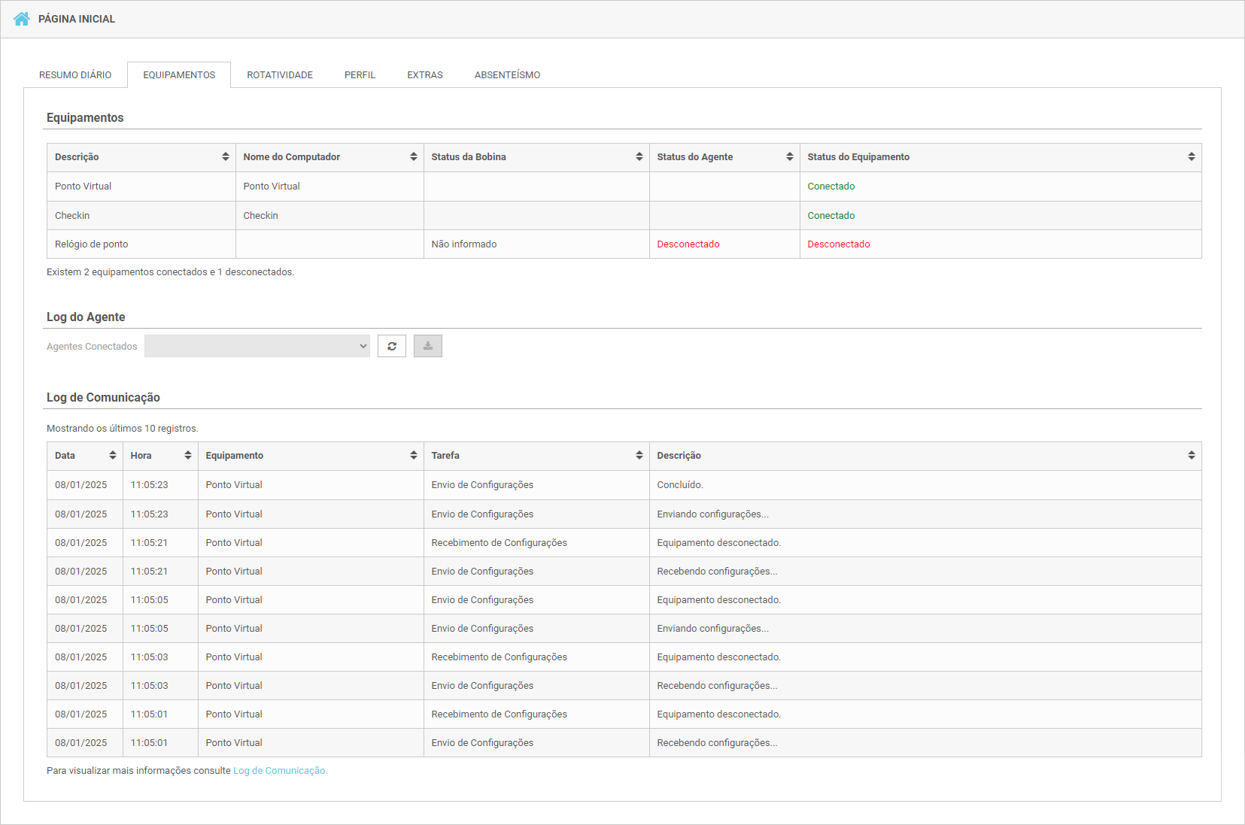Open the Rotatividade tab
The width and height of the screenshot is (1245, 825).
point(280,75)
